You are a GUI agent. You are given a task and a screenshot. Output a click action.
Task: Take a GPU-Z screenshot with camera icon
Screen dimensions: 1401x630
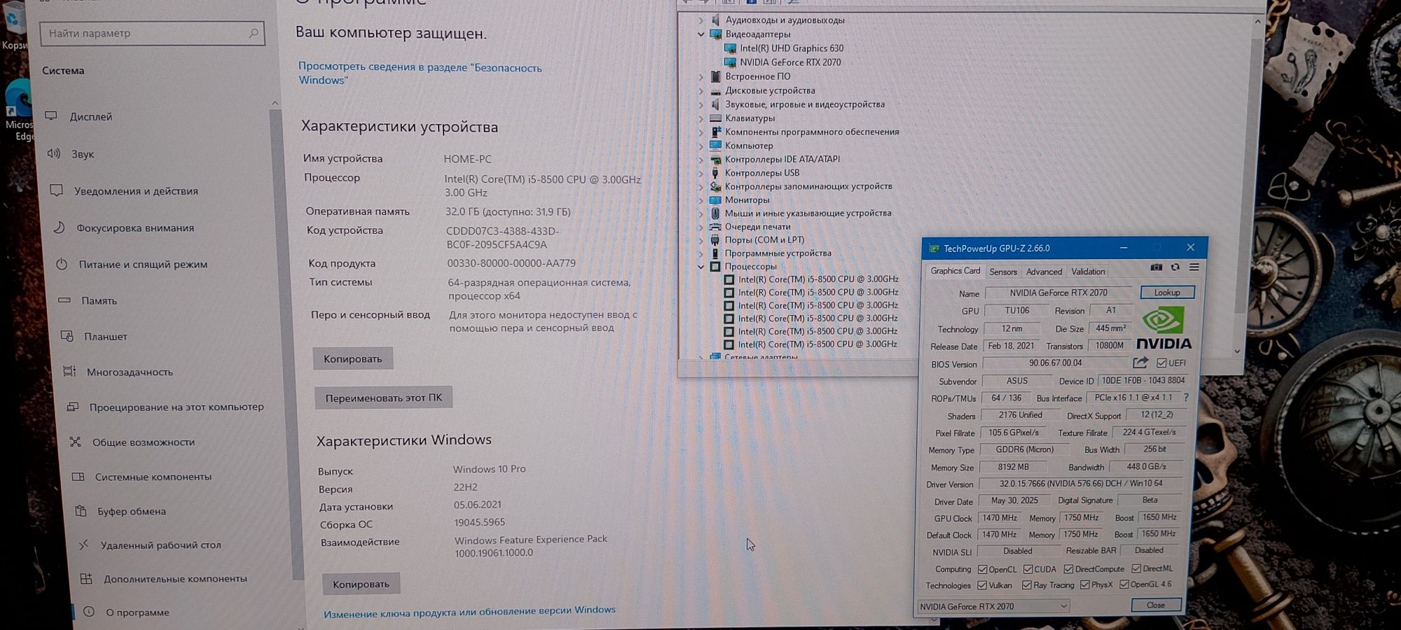tap(1156, 267)
